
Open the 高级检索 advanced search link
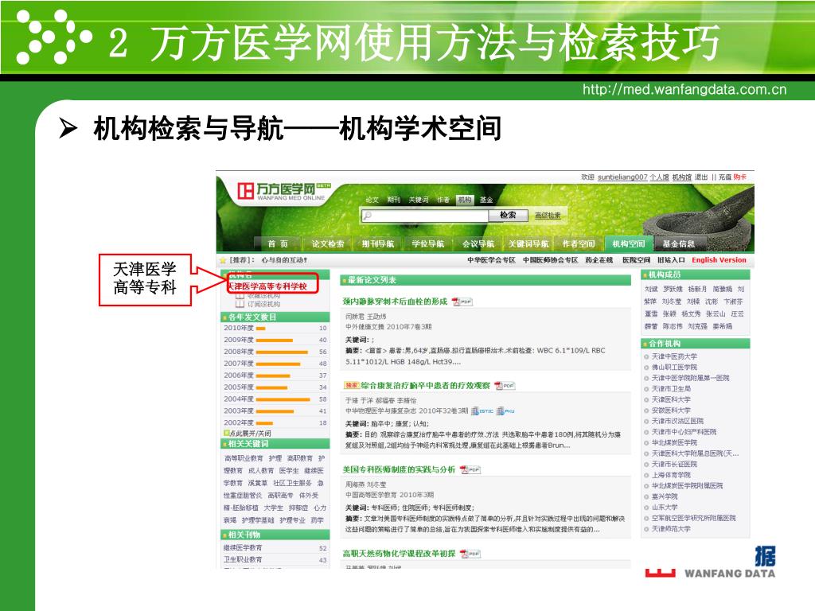(x=548, y=215)
